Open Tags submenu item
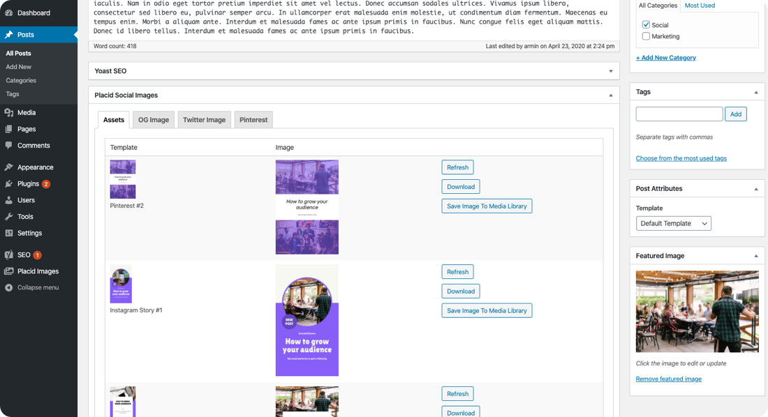 pos(13,94)
